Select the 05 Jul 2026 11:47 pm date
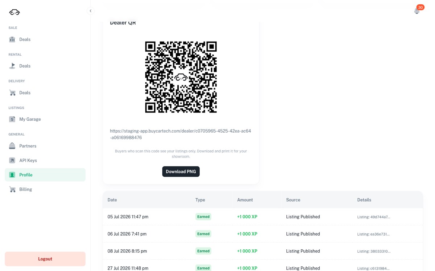This screenshot has height=271, width=435. (128, 217)
